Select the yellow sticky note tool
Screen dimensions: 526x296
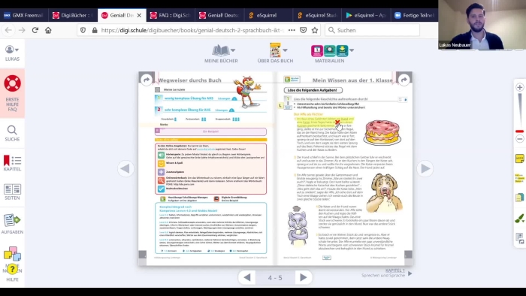pos(520,159)
